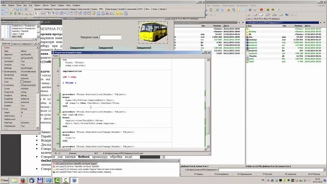Image resolution: width=327 pixels, height=184 pixels.
Task: Click the F8 Удаление button
Action: [x=291, y=174]
